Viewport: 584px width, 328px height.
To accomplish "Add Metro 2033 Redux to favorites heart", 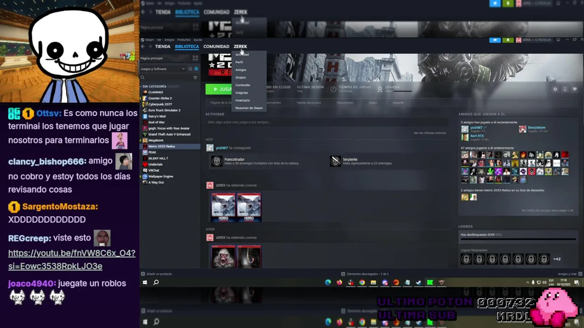I will [574, 89].
